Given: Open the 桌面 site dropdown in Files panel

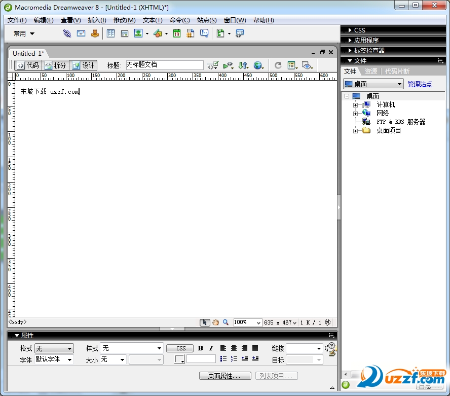Looking at the screenshot, I should click(x=373, y=84).
